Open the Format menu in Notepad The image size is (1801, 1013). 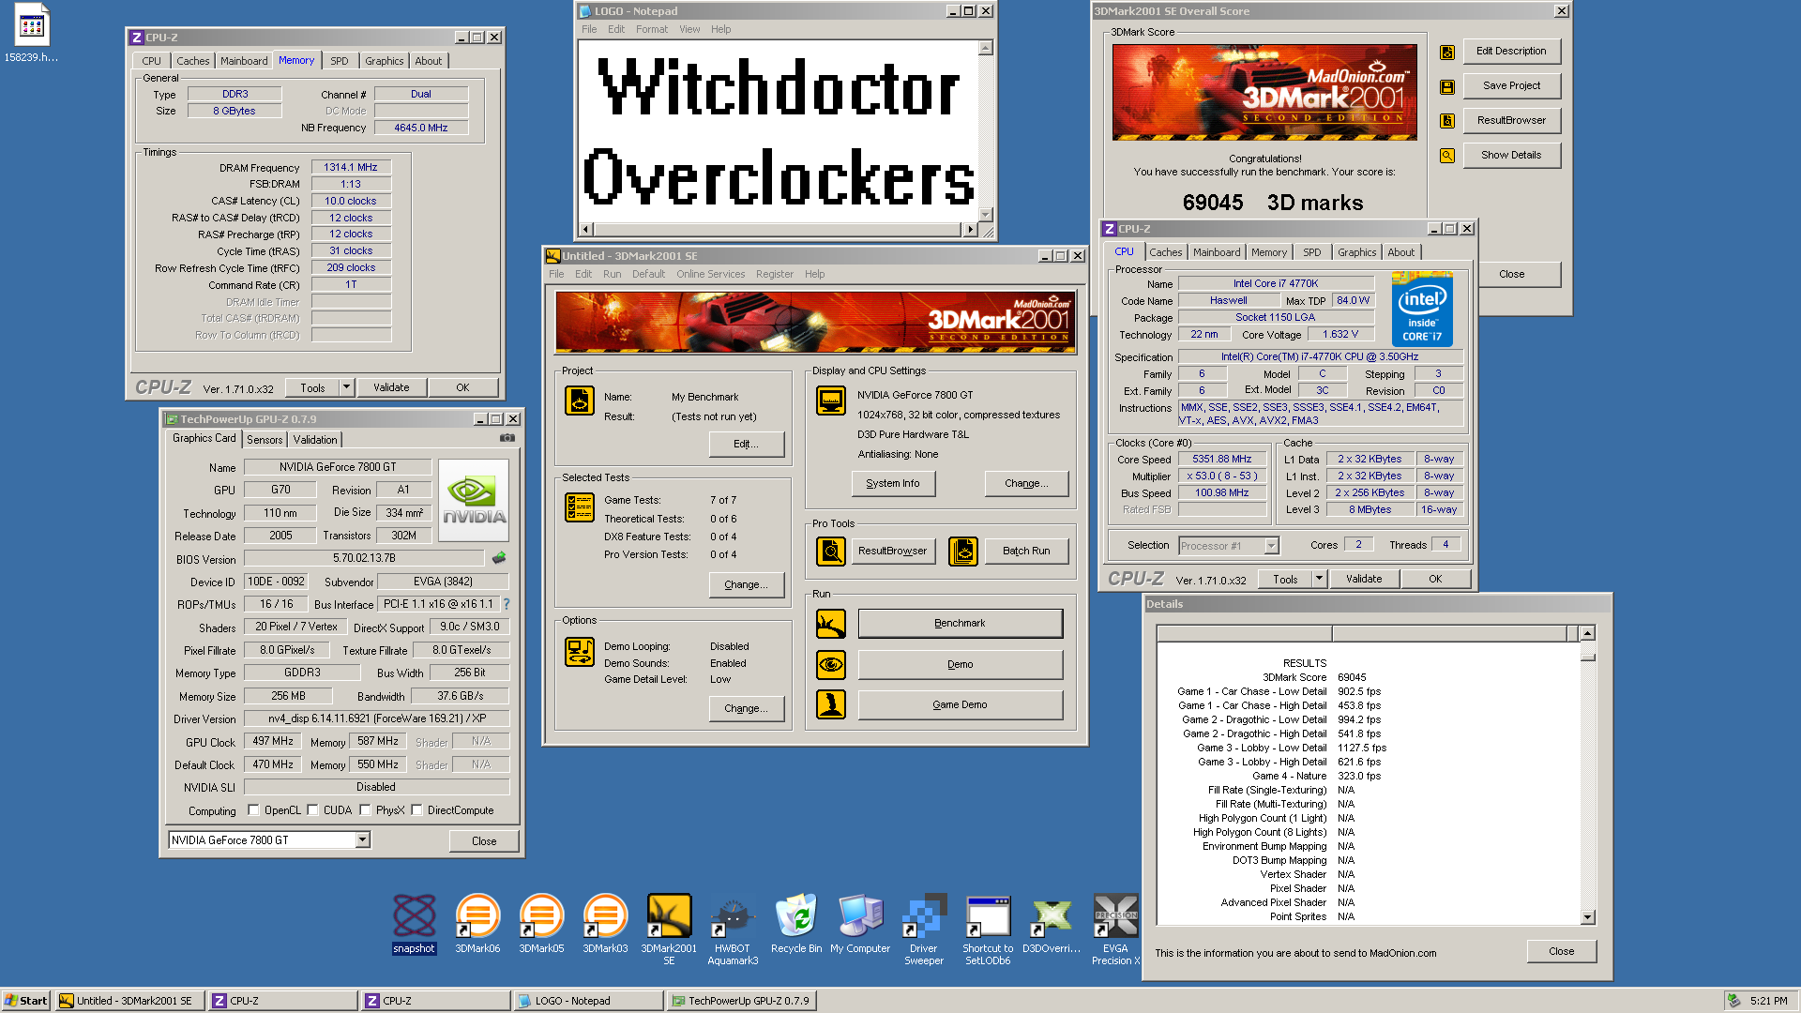pyautogui.click(x=652, y=29)
